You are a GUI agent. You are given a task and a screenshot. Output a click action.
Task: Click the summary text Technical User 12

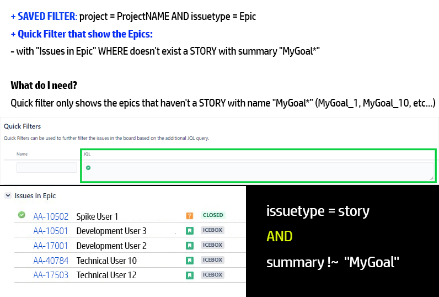[x=106, y=275]
